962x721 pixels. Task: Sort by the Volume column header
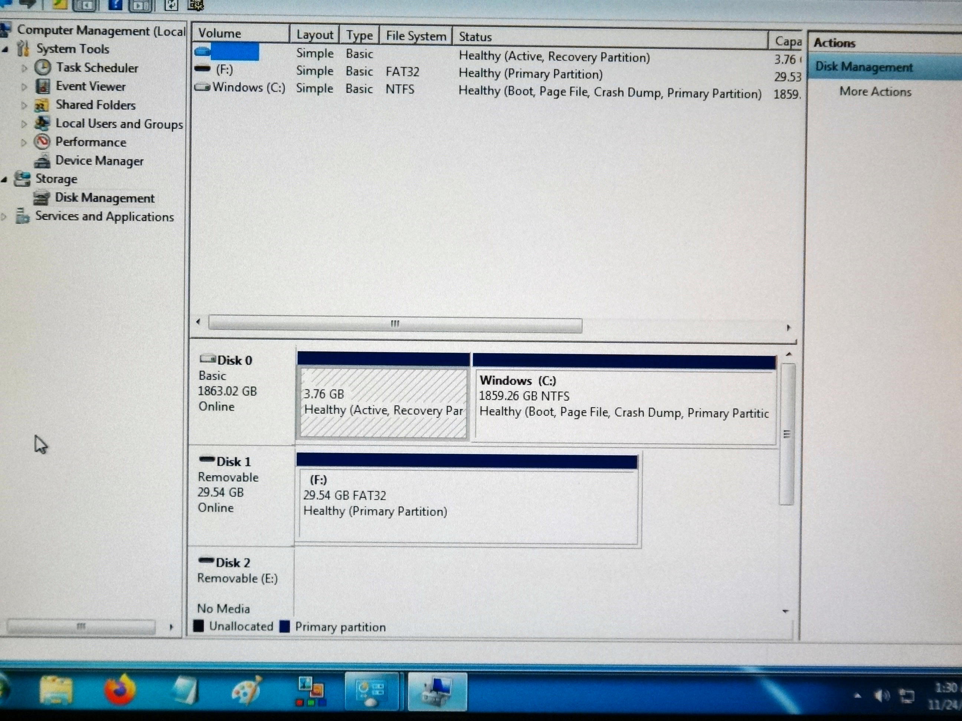240,33
